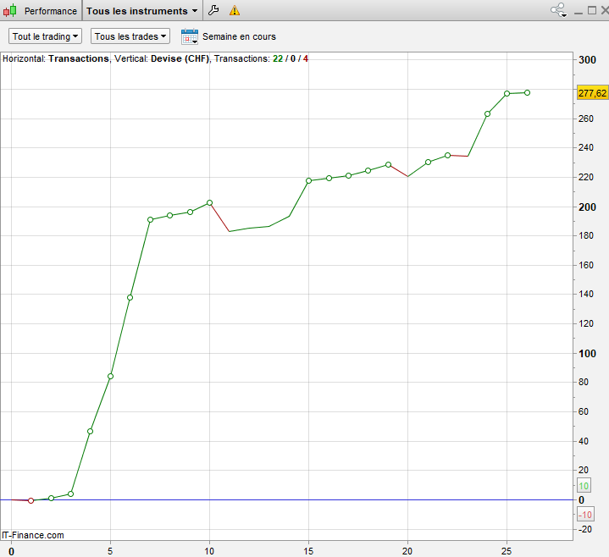The height and width of the screenshot is (557, 609).
Task: Click the IT-Finance.com link
Action: (x=33, y=535)
